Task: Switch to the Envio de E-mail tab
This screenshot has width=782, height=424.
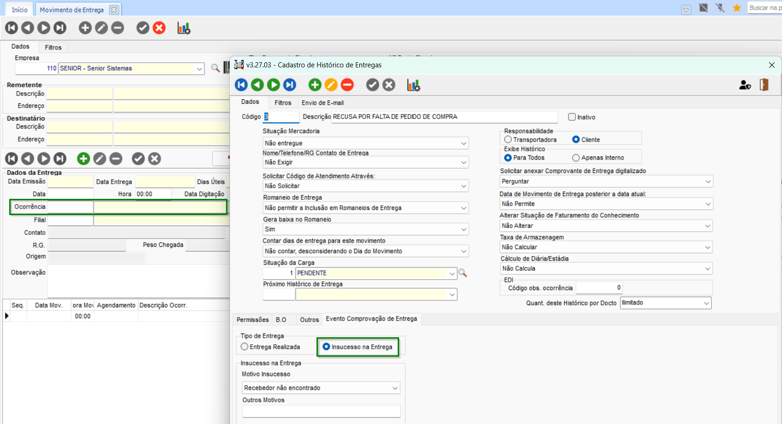Action: [322, 103]
